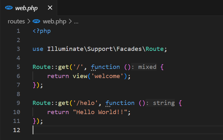Viewport: 223px width, 140px height.
Task: Expand the breadcrumb ellipsis symbol list
Action: (x=76, y=21)
